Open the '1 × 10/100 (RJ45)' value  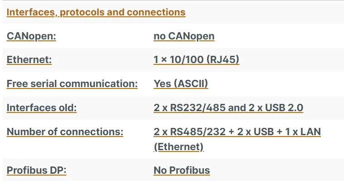(x=197, y=60)
